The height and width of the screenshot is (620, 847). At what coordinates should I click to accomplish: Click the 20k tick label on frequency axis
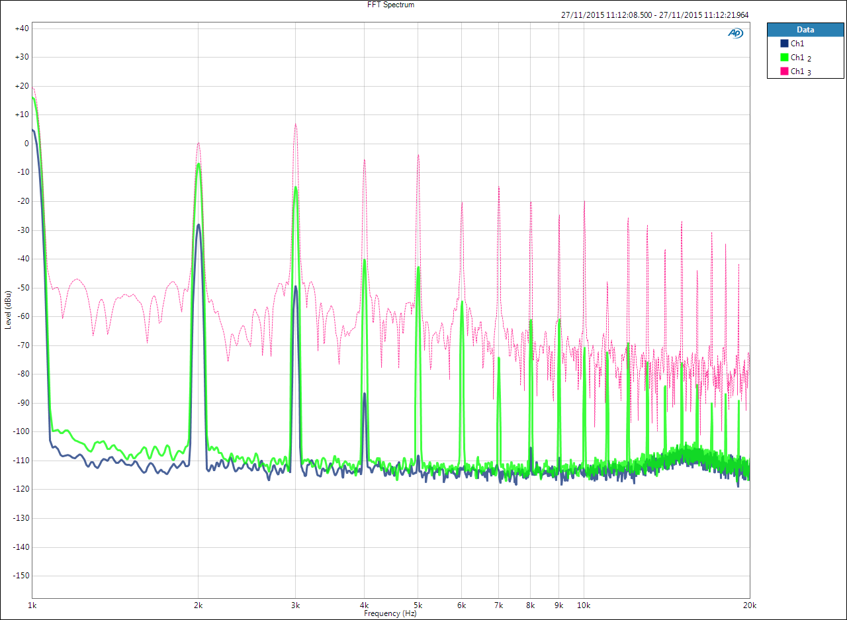point(749,605)
